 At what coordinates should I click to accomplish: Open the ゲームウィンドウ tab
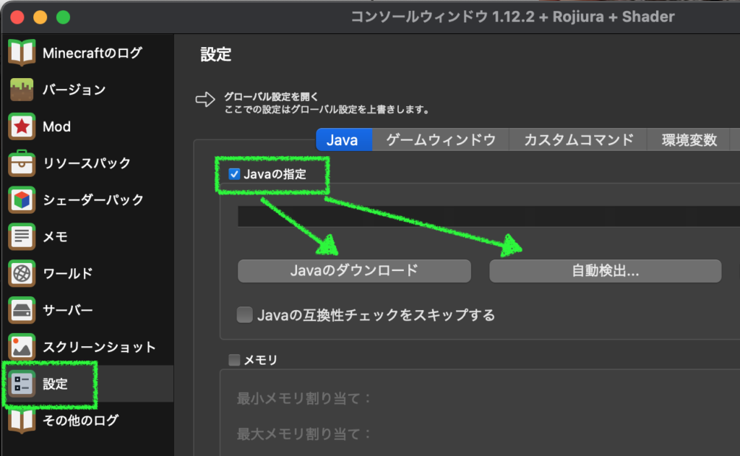441,139
